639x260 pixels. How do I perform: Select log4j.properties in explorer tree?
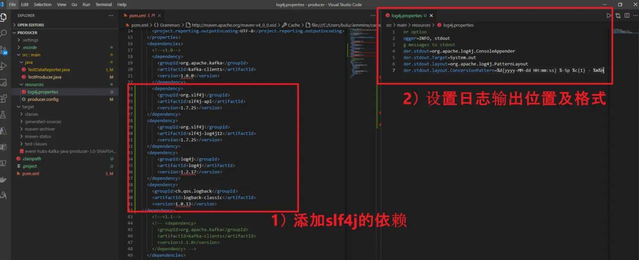[64, 92]
